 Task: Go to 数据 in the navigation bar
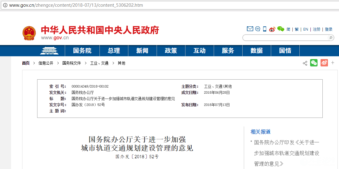click(256, 51)
